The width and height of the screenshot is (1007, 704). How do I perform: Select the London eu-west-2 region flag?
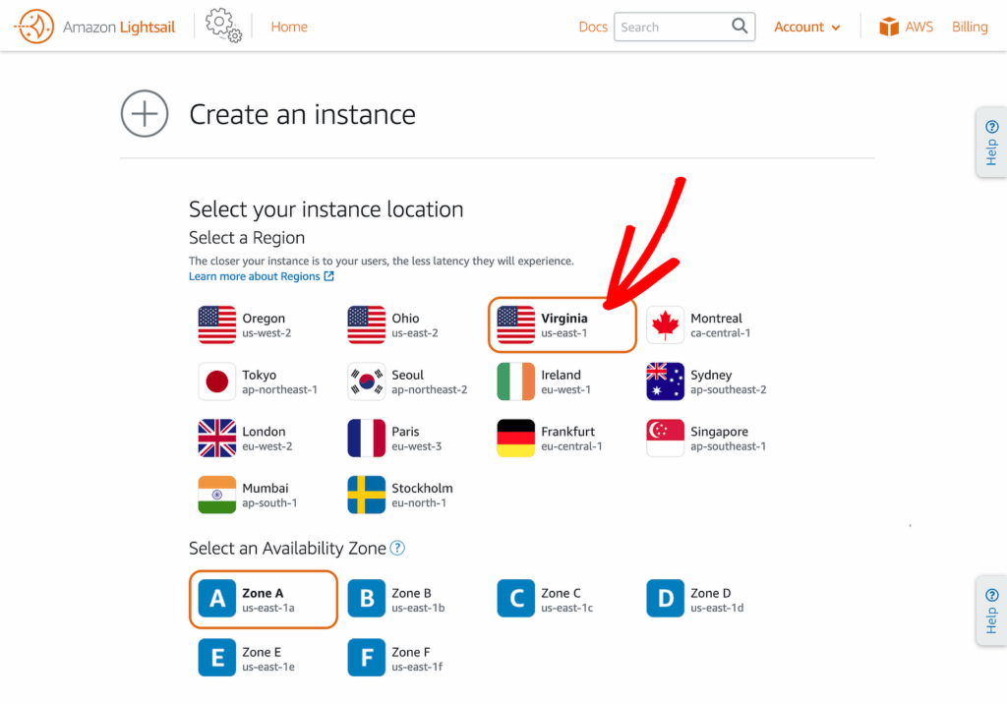tap(216, 439)
